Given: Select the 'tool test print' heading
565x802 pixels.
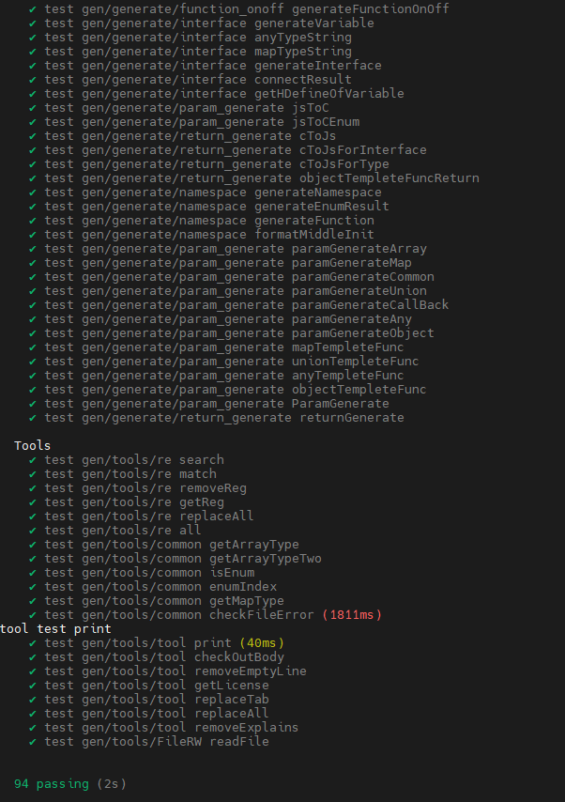Looking at the screenshot, I should [55, 628].
